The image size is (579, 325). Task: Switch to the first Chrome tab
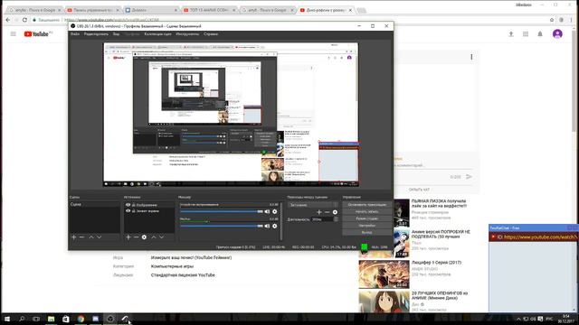(34, 10)
